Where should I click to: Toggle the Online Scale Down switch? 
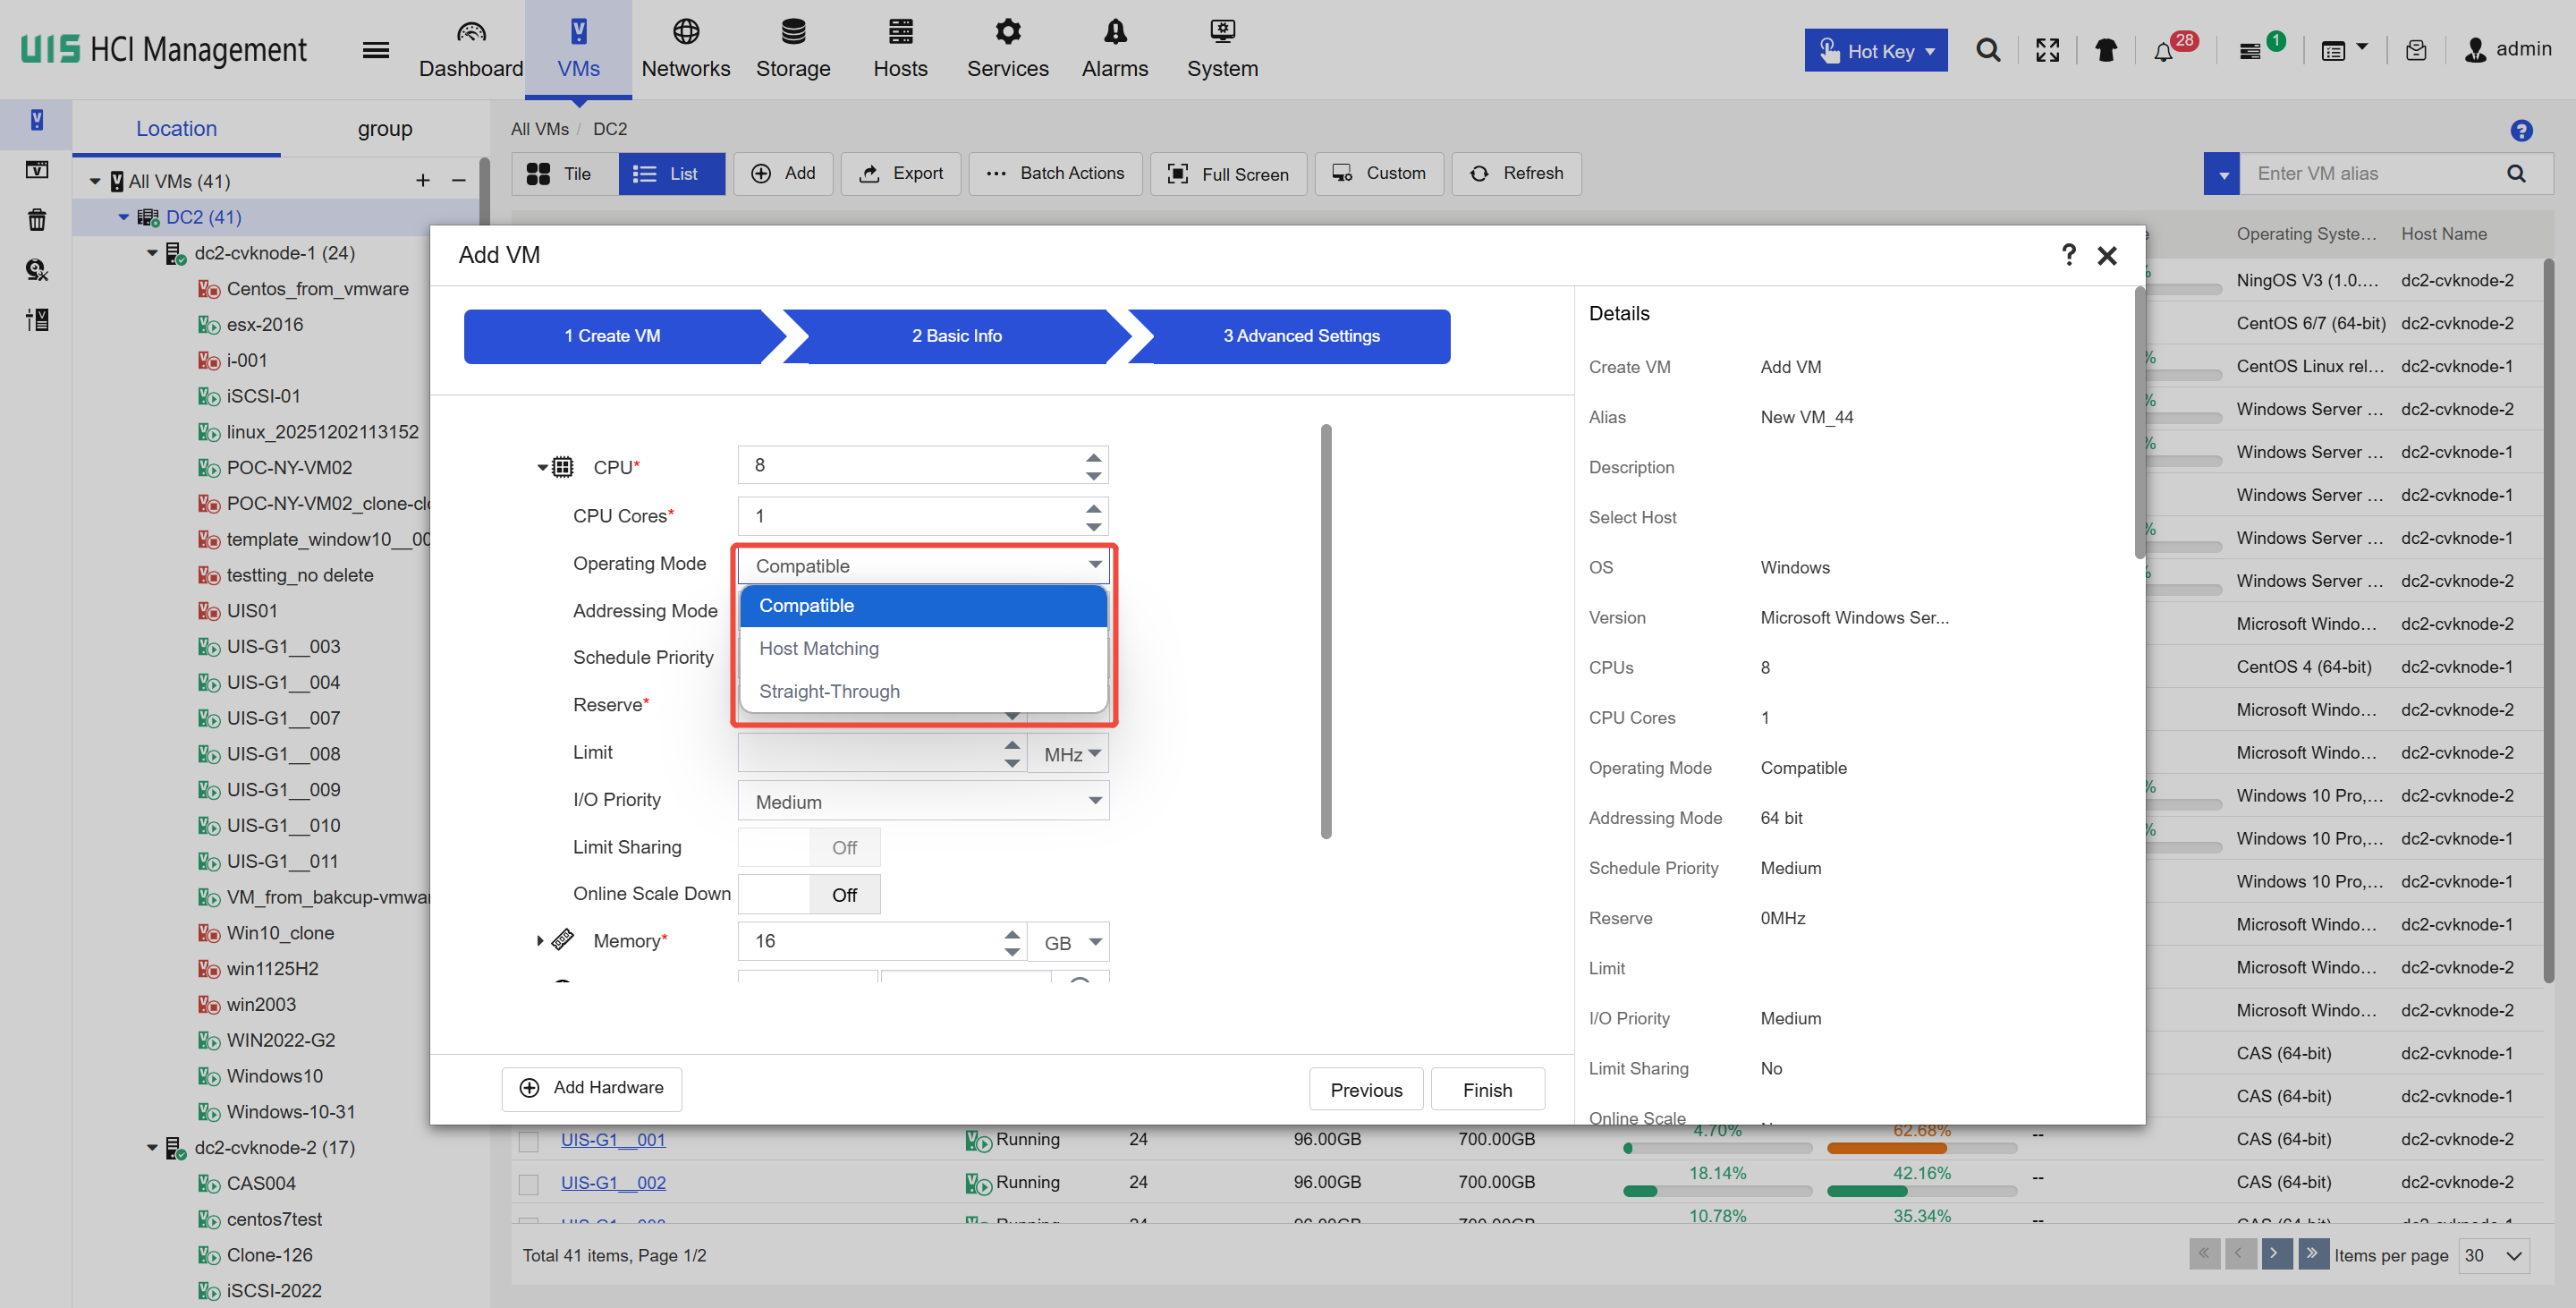tap(808, 894)
